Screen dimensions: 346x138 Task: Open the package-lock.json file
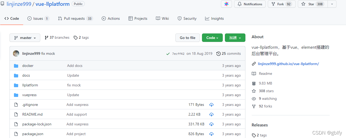pyautogui.click(x=37, y=124)
